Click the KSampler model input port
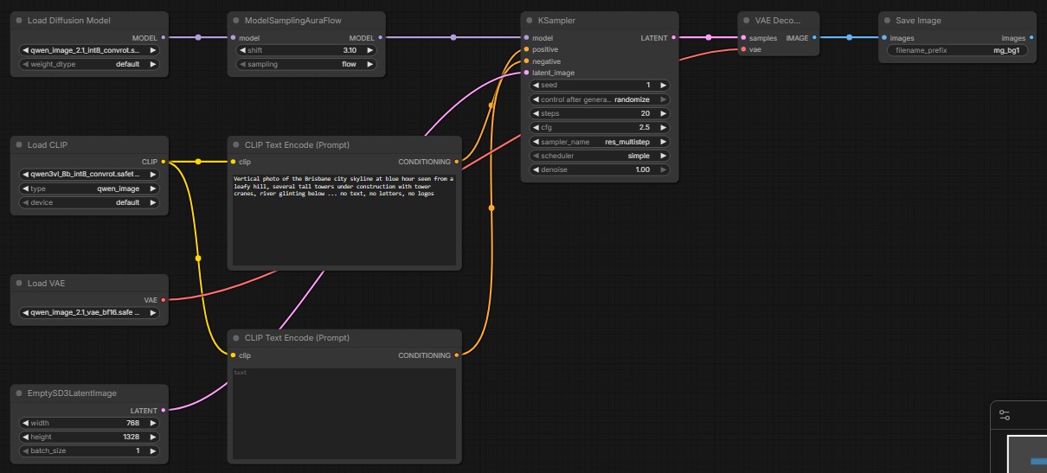The image size is (1047, 473). point(526,38)
